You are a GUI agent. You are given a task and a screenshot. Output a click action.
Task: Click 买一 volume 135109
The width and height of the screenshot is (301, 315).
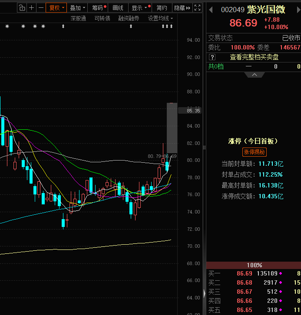coord(267,274)
